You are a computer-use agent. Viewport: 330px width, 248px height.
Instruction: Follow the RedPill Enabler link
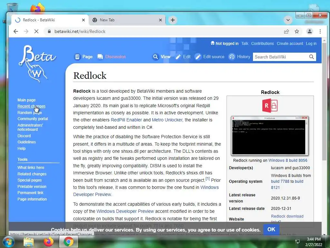click(126, 120)
